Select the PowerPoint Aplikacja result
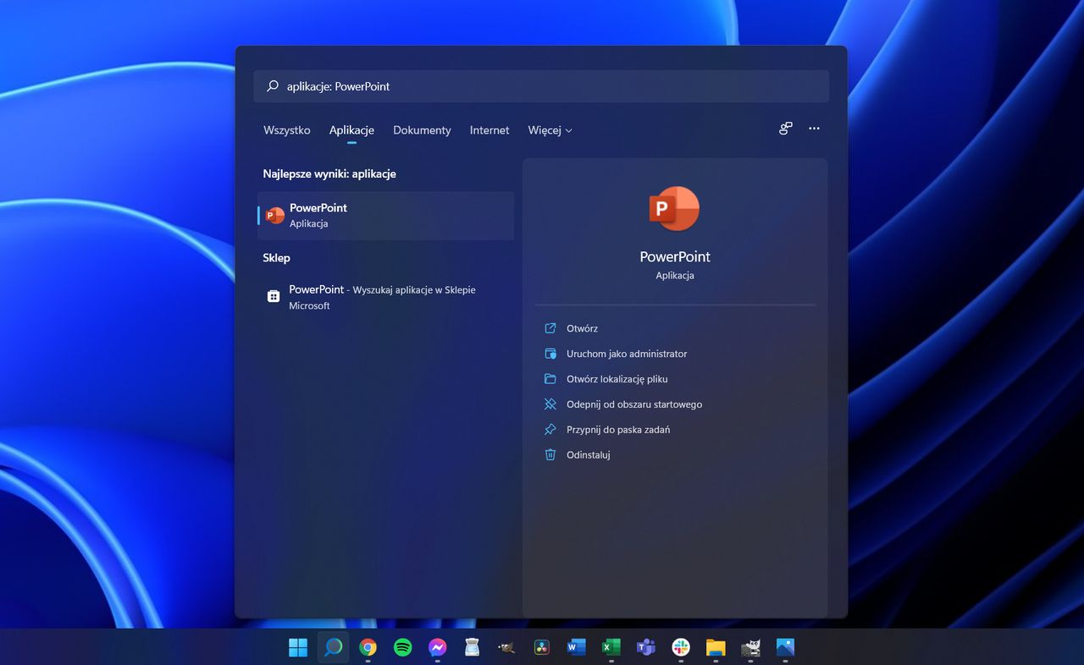The height and width of the screenshot is (665, 1084). tap(385, 216)
